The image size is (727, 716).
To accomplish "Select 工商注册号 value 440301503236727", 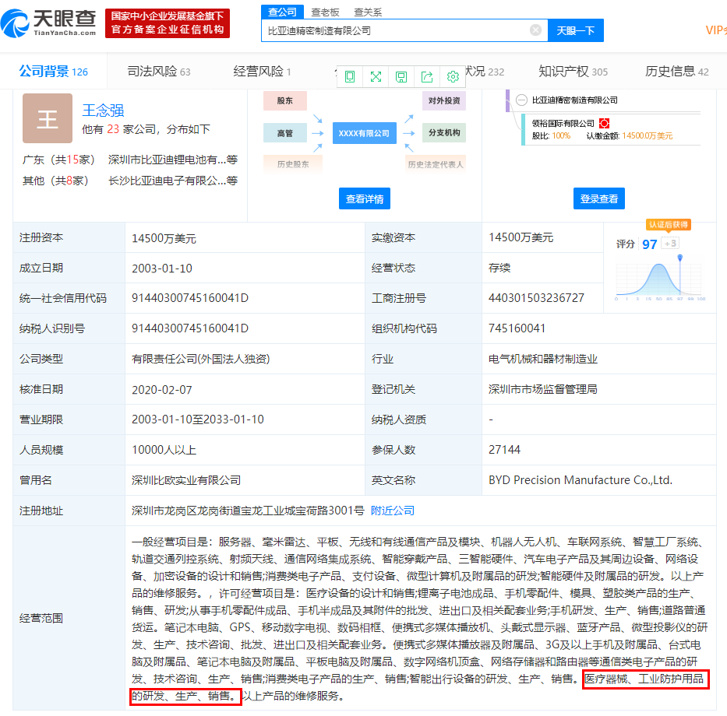I will coord(536,298).
